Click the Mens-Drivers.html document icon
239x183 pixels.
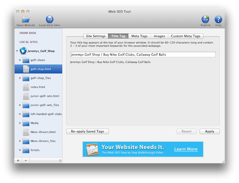coord(26,132)
